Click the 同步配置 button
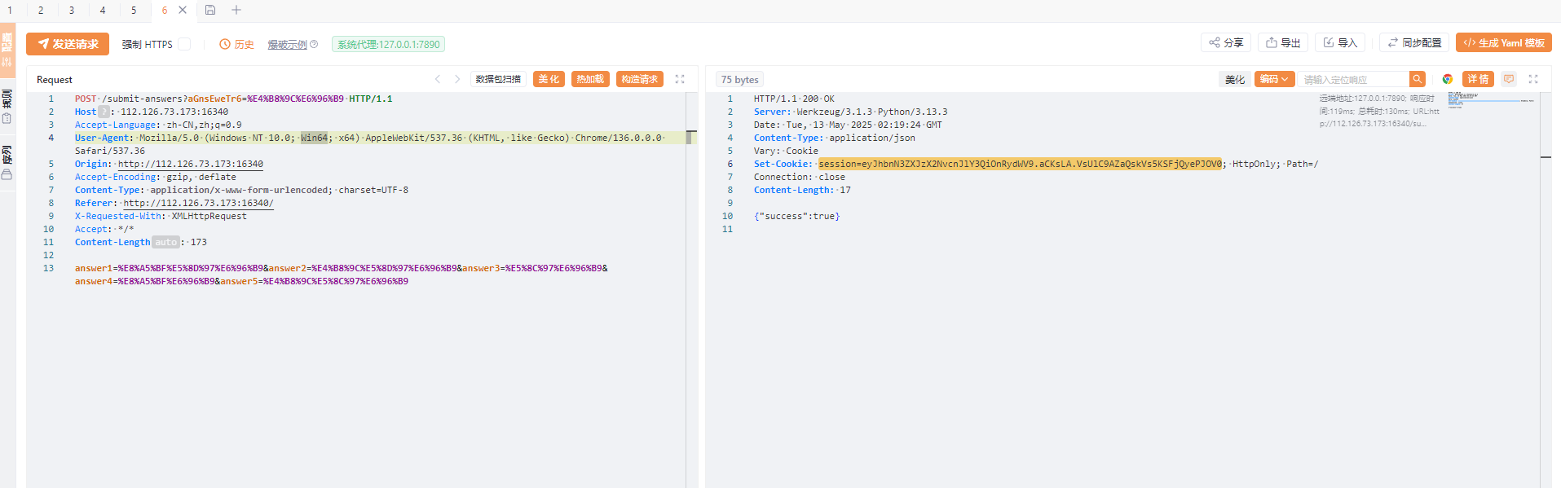Screen dimensions: 1561x488 click(1414, 42)
